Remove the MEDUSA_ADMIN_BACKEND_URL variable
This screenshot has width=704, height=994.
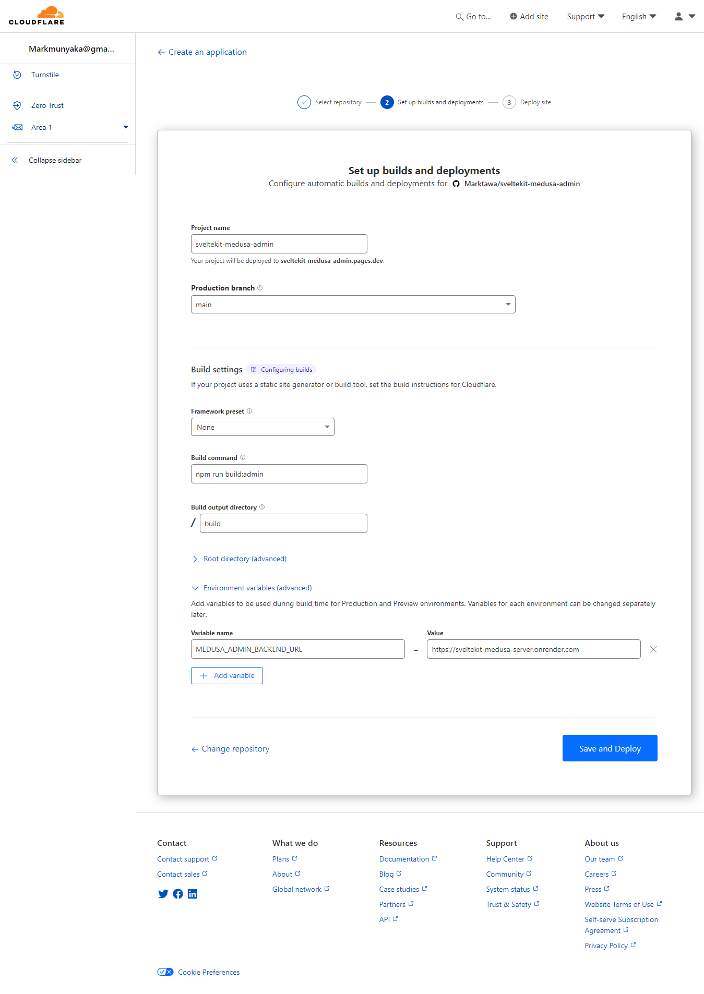coord(653,649)
